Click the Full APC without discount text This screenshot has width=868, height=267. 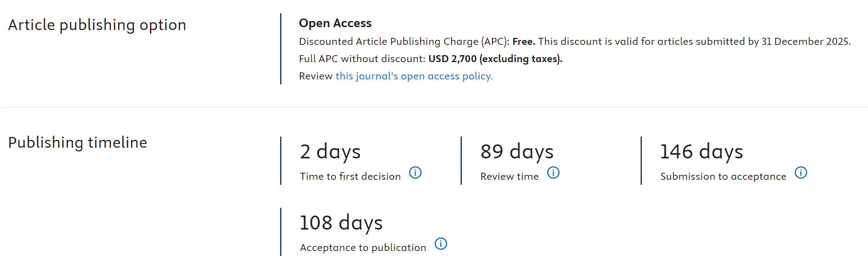pyautogui.click(x=362, y=59)
